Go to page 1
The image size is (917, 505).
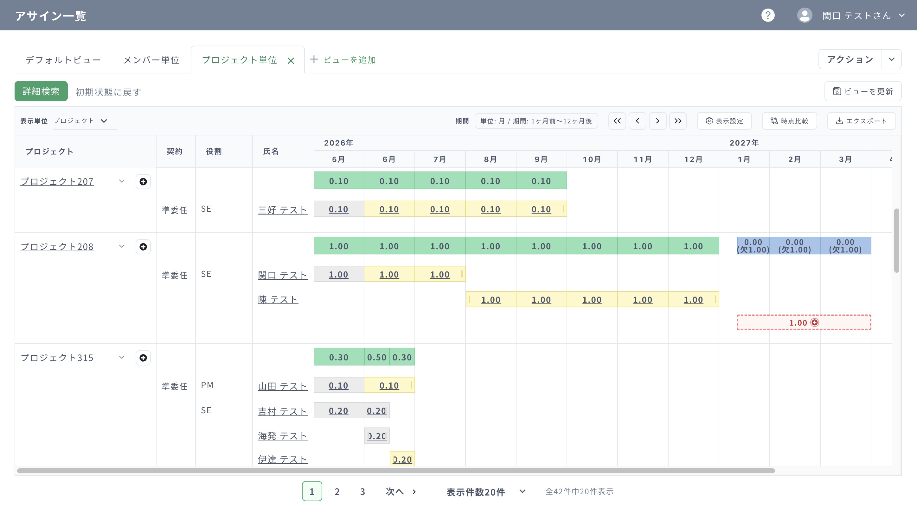coord(312,491)
